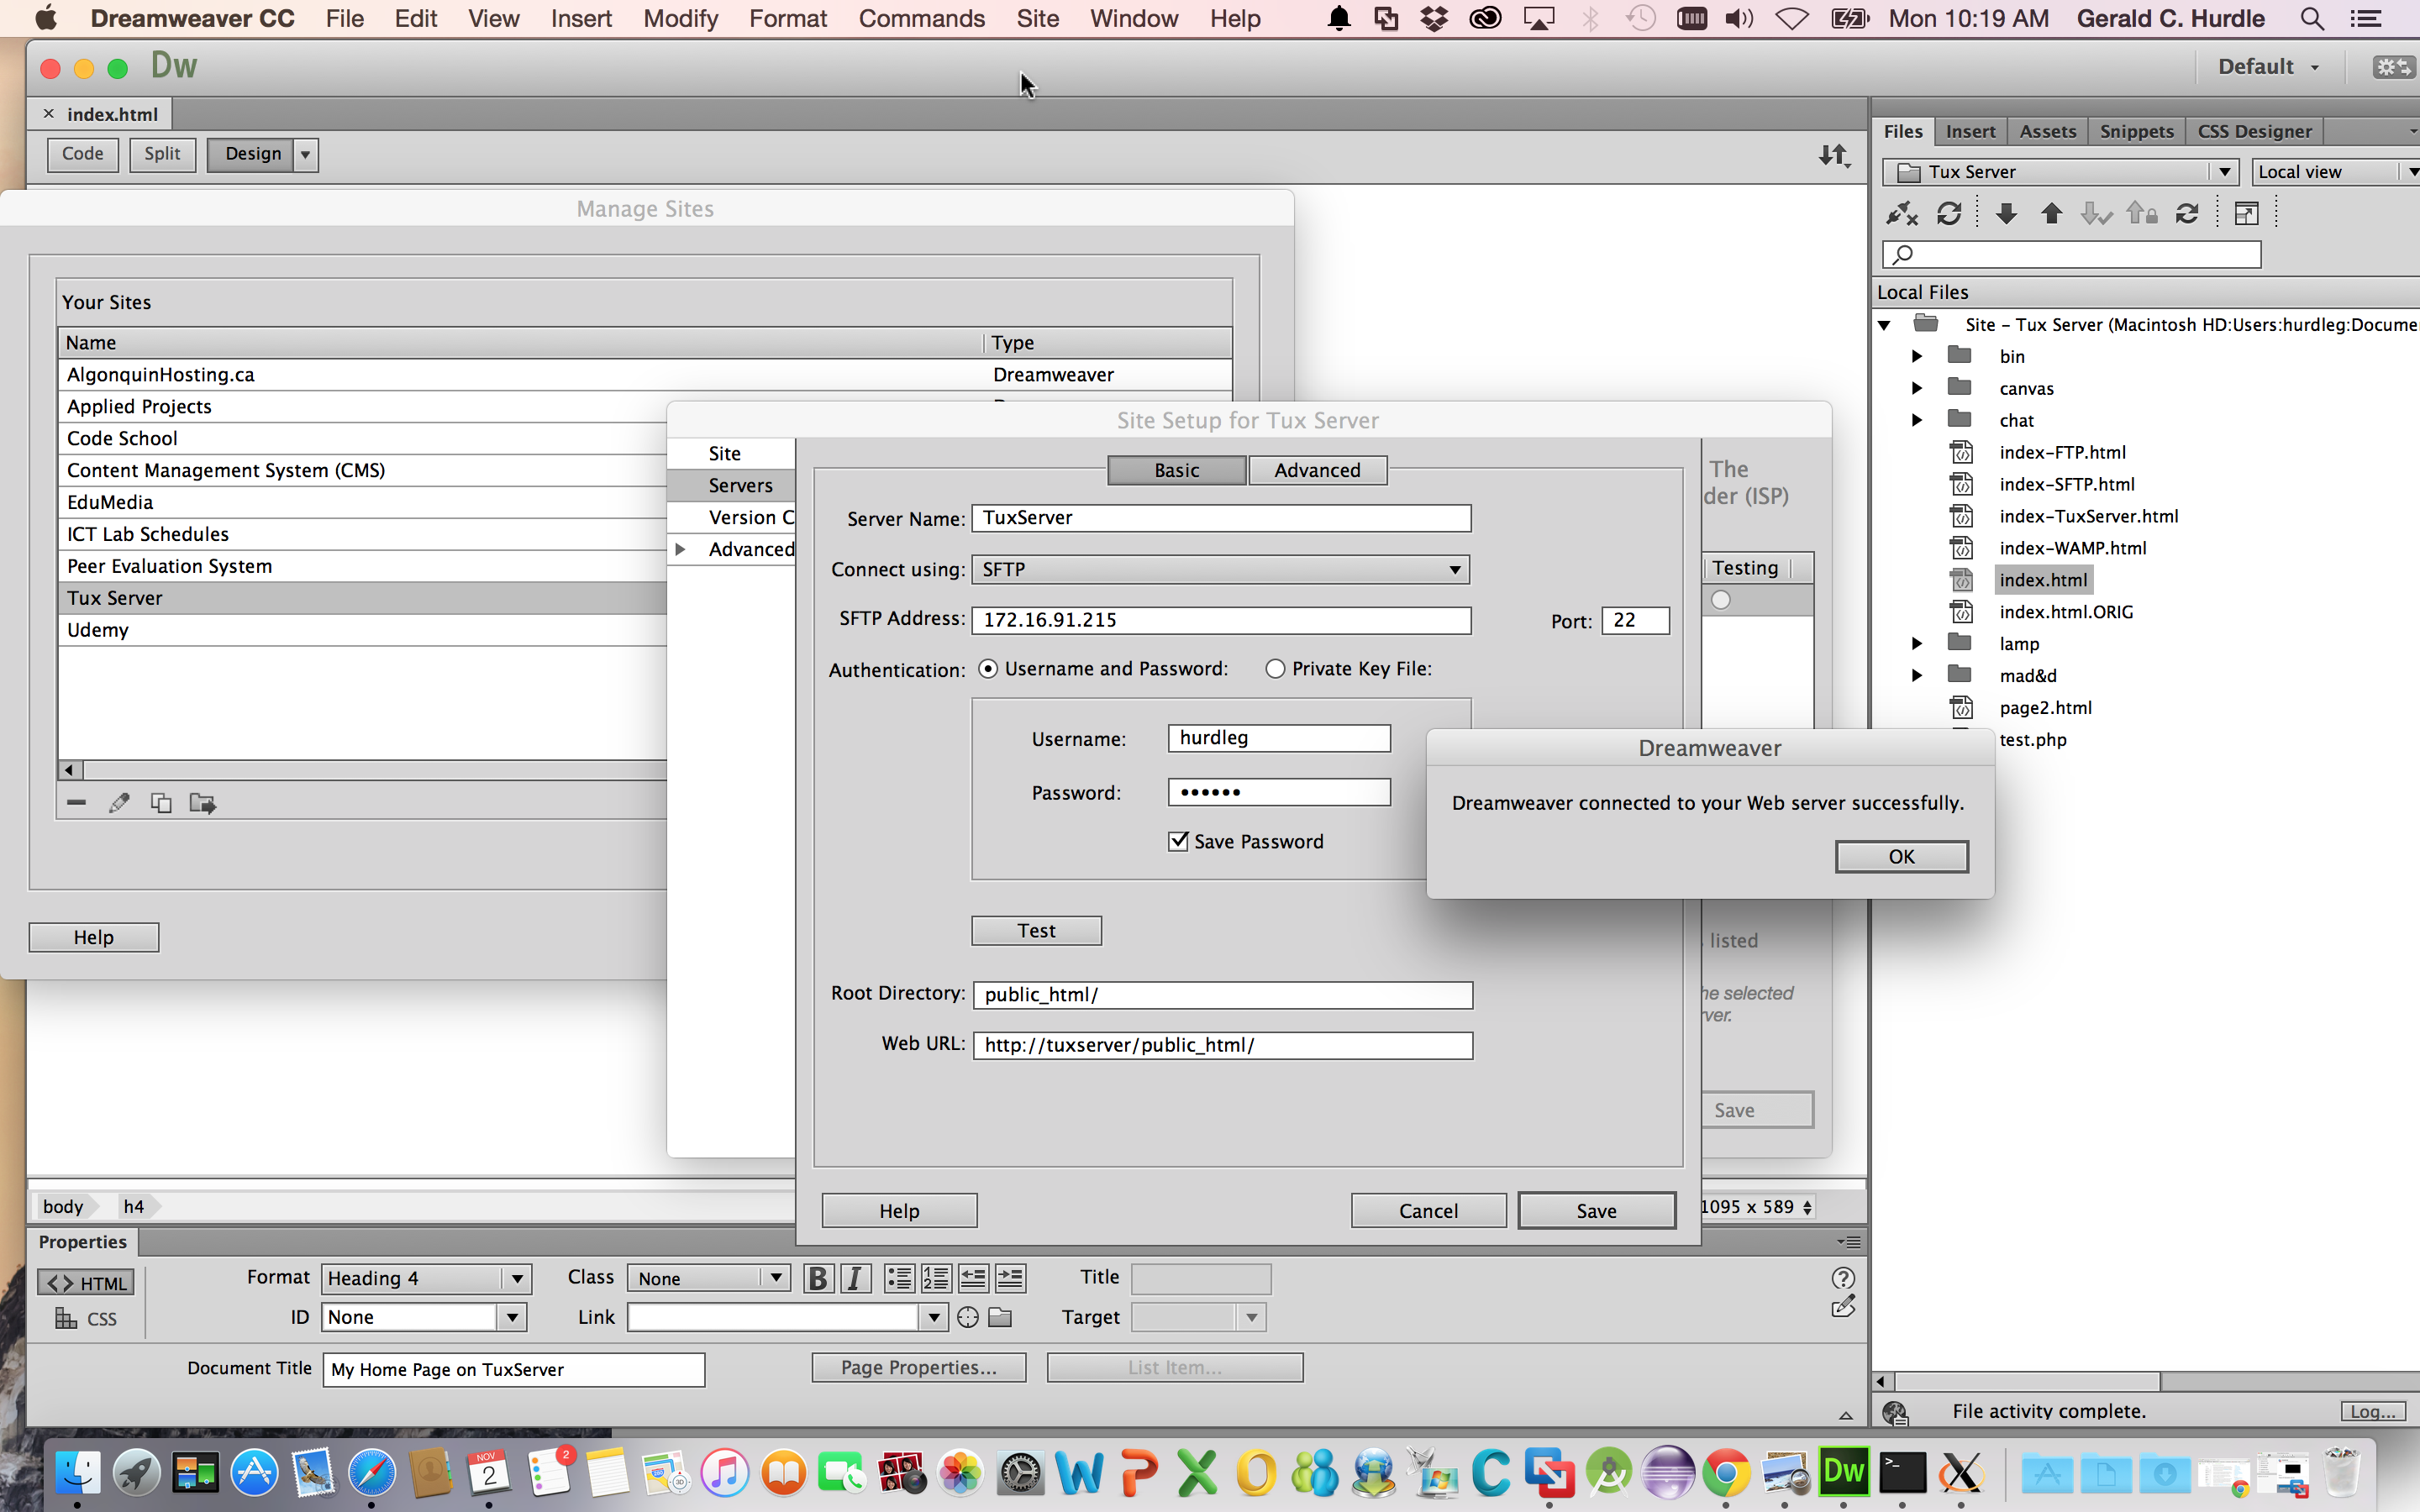Click the Check Out files icon
The width and height of the screenshot is (2420, 1512).
[2096, 213]
